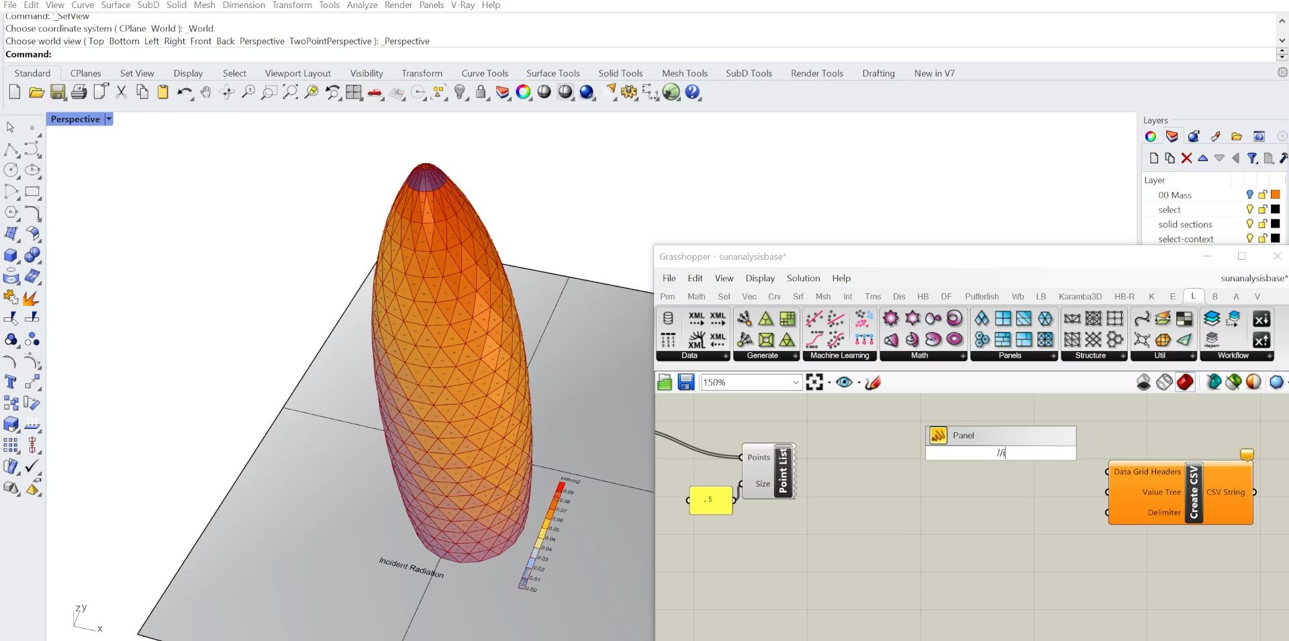Viewport: 1289px width, 641px height.
Task: Open the Perspective viewport dropdown arrow
Action: point(109,119)
